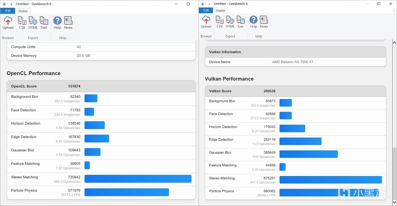Click Vulkan Feature Matching score 44558
This screenshot has height=206, width=397.
[271, 165]
